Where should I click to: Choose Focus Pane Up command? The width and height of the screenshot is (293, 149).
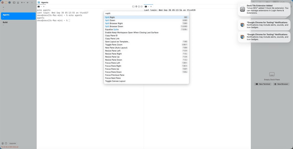click(146, 69)
